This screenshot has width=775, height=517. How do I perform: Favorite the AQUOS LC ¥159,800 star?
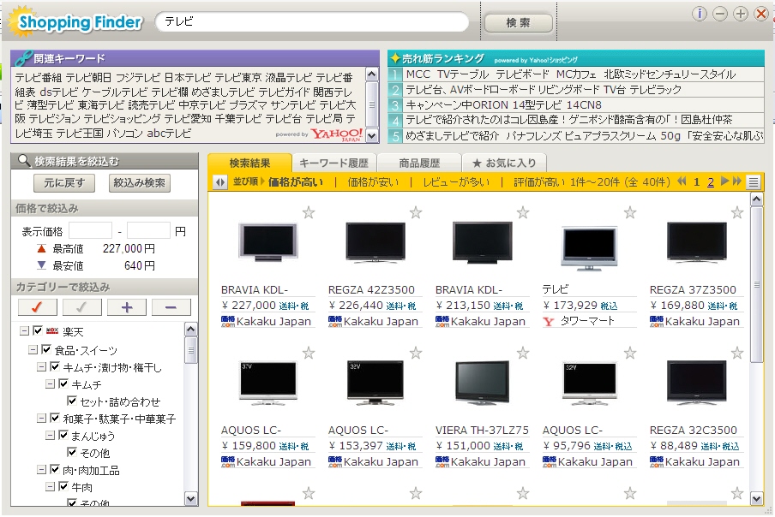click(x=309, y=353)
